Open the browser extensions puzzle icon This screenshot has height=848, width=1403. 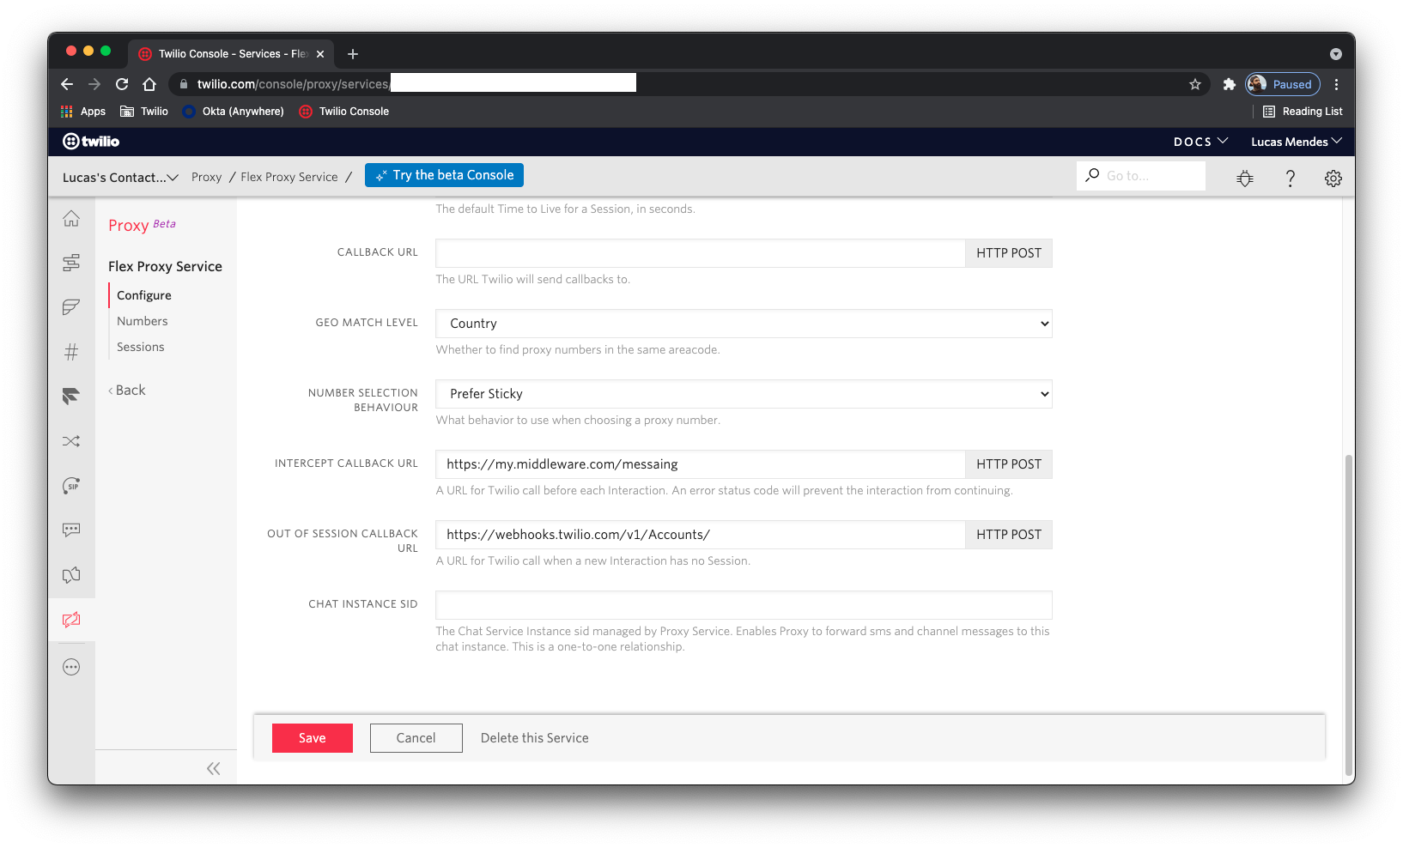(1229, 84)
